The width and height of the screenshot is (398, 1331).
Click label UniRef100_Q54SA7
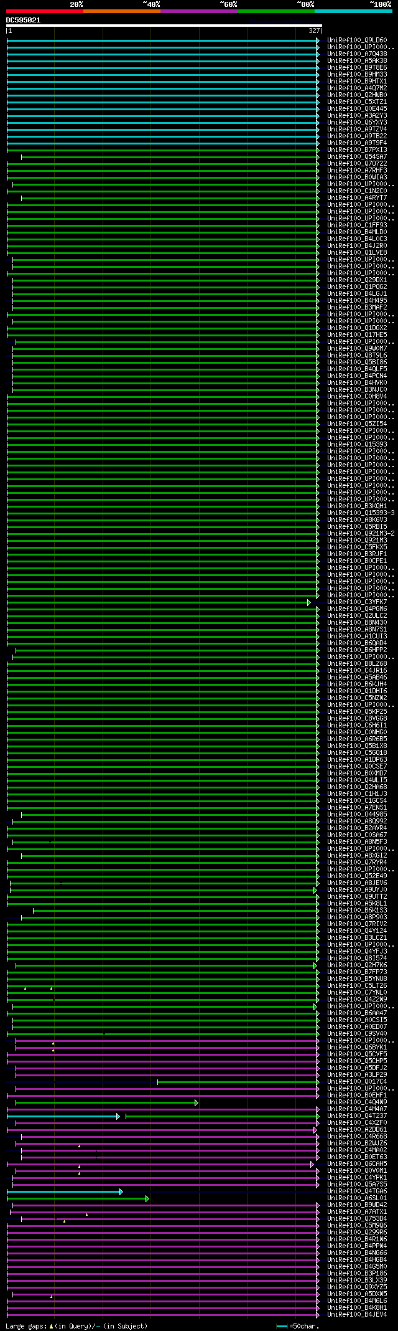click(357, 157)
